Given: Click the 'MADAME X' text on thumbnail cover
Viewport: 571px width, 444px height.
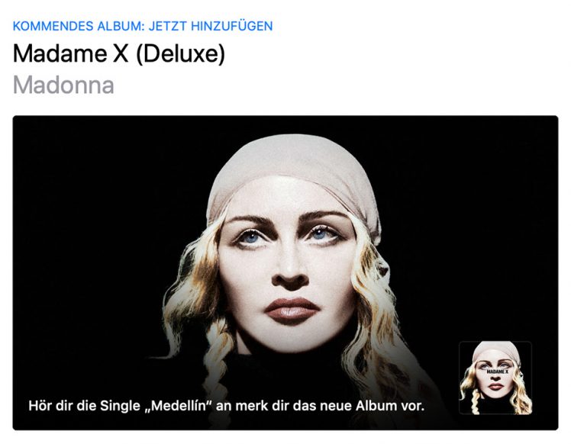Looking at the screenshot, I should coord(495,372).
